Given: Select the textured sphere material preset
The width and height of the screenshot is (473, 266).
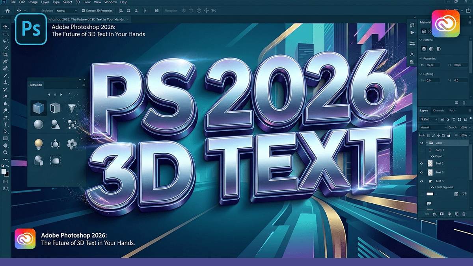Looking at the screenshot, I should click(424, 49).
